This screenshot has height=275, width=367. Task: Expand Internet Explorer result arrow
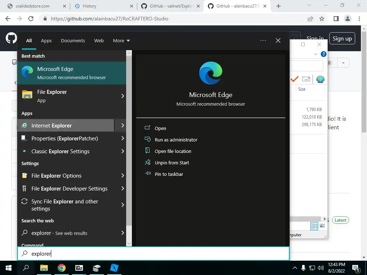(123, 125)
